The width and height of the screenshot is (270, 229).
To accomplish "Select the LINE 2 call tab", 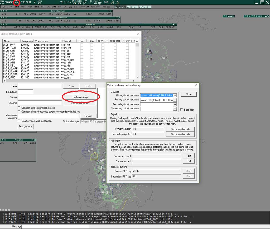I will 145,7.
